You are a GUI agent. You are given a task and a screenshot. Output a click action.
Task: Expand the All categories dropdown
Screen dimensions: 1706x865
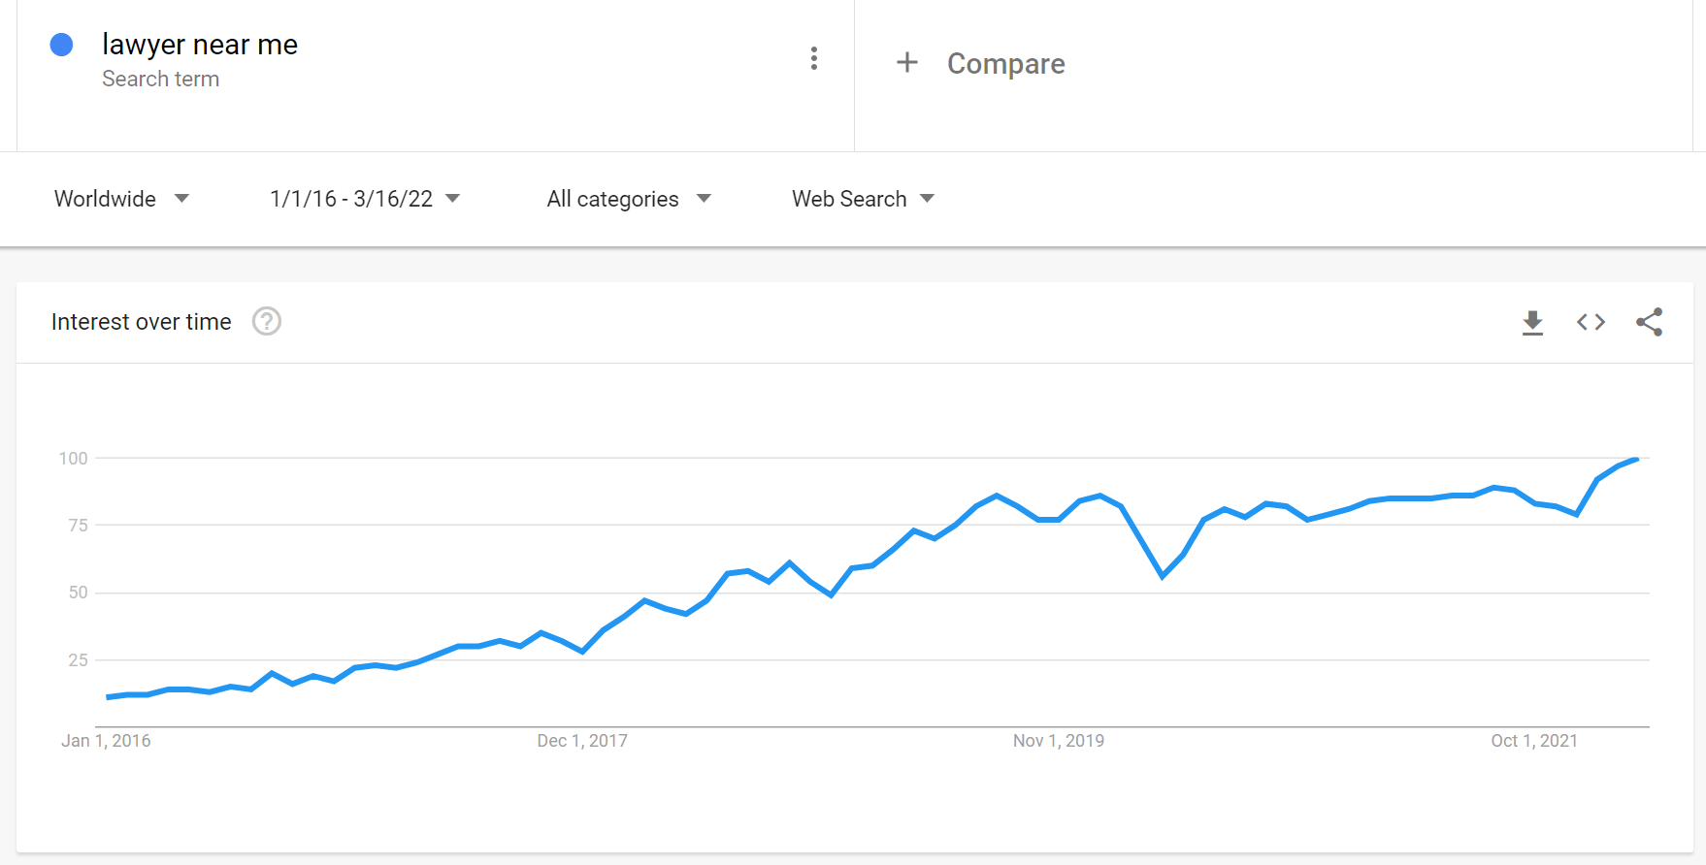pos(629,199)
